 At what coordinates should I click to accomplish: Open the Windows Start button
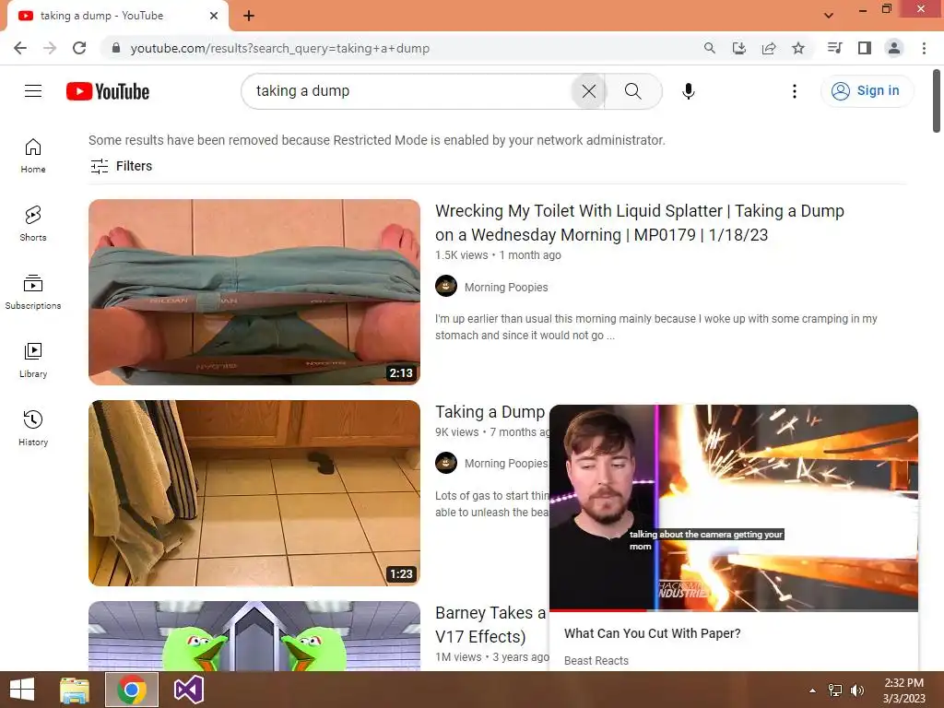pyautogui.click(x=22, y=690)
